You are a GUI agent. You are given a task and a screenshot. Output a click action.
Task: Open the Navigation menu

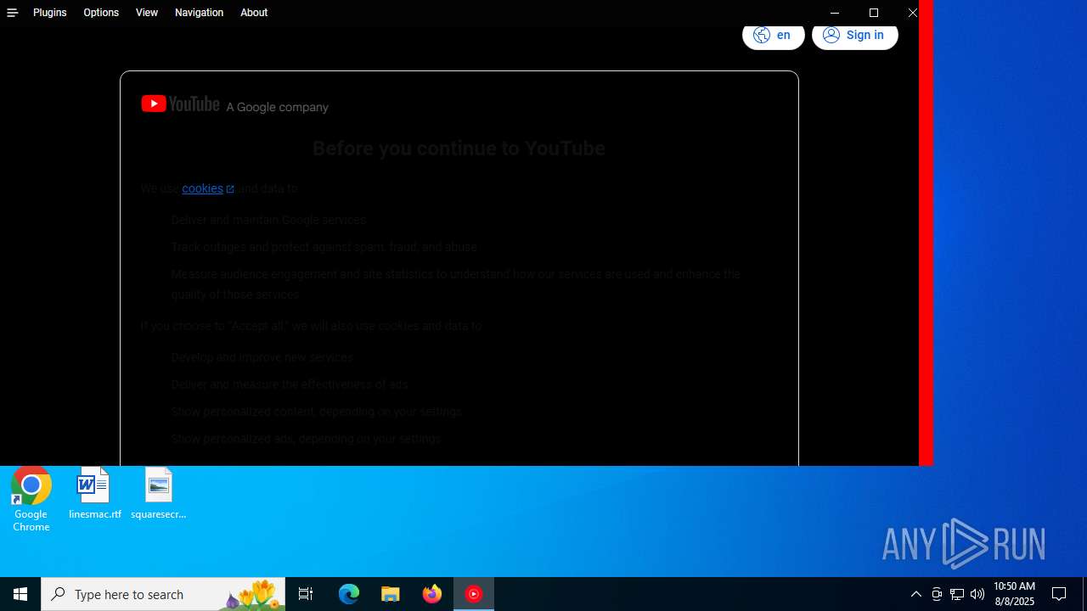pos(199,13)
